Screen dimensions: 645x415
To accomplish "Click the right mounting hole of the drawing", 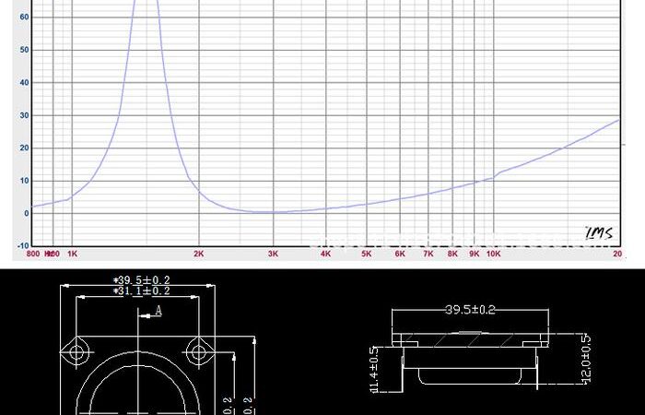I will pyautogui.click(x=199, y=350).
